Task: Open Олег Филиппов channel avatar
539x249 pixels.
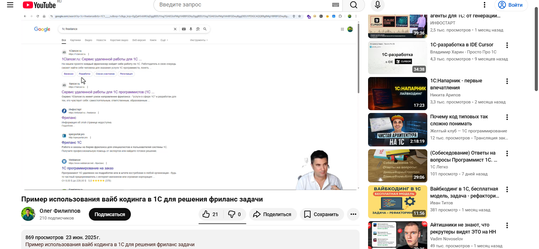Action: (x=28, y=214)
